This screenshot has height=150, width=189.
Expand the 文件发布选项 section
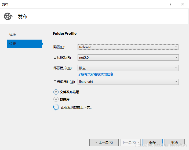(56, 92)
